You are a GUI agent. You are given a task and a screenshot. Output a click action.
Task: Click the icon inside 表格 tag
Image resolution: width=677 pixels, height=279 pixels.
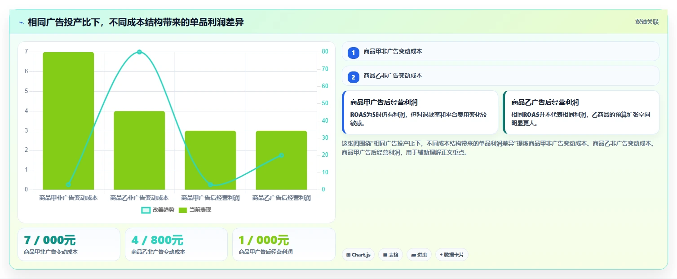pos(385,255)
